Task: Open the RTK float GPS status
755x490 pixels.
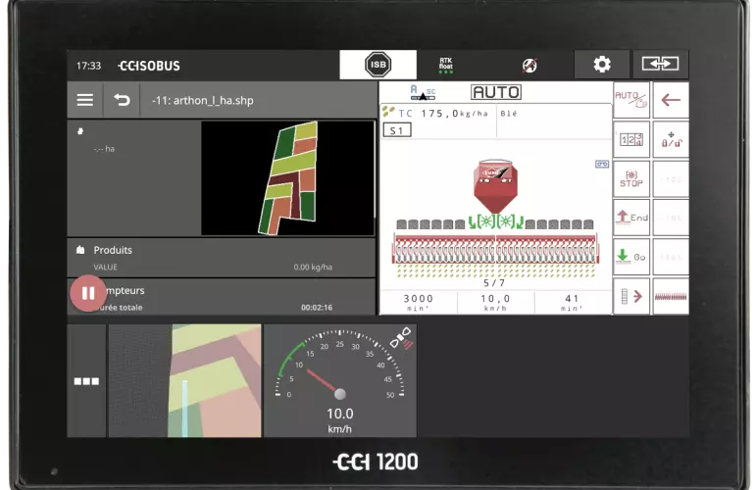Action: pos(446,66)
